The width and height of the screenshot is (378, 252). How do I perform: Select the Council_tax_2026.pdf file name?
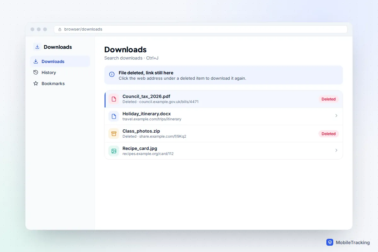point(146,96)
